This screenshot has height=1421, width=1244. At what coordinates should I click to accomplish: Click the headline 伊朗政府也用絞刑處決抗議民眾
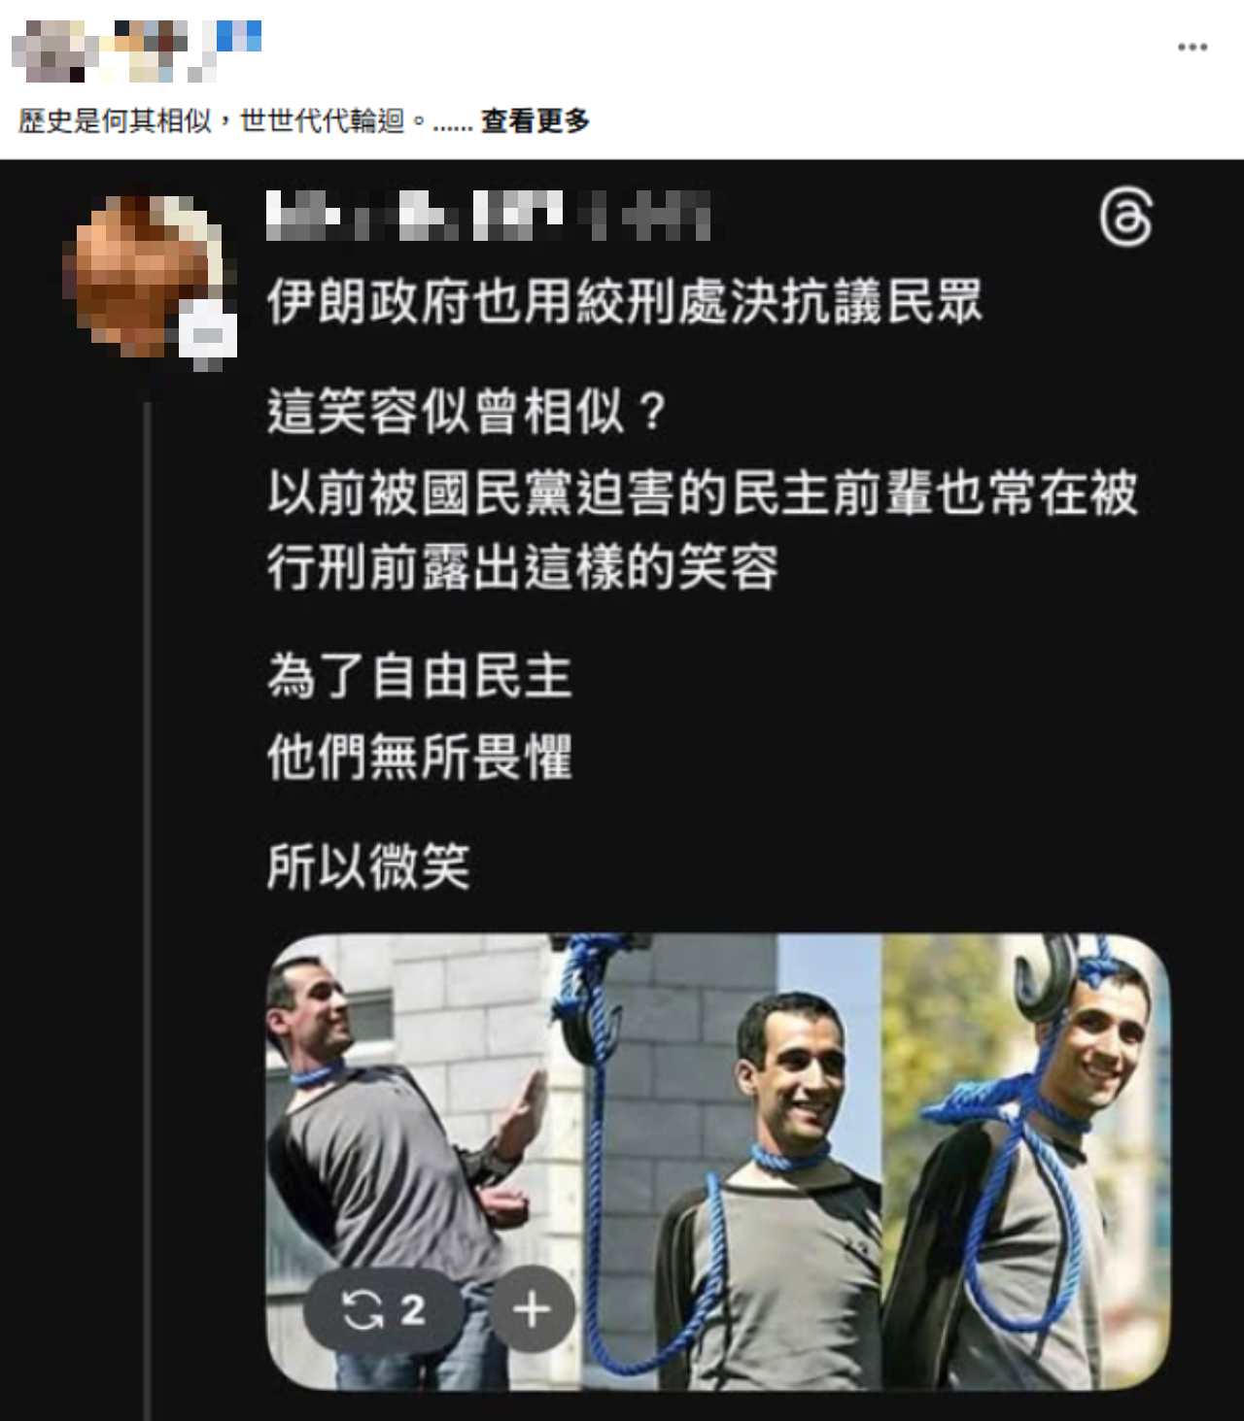coord(625,301)
